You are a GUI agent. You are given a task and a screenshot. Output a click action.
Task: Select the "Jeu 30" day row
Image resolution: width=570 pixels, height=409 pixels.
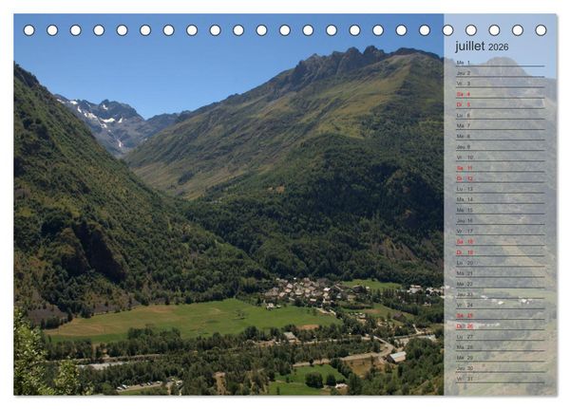(x=501, y=368)
